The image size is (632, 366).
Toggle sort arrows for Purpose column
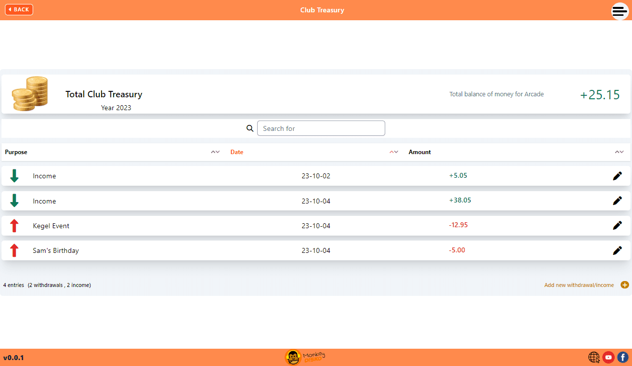coord(215,152)
